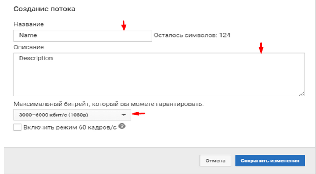316x174 pixels.
Task: Open the 3000–6000 кбит/с bitrate dropdown
Action: pyautogui.click(x=72, y=115)
